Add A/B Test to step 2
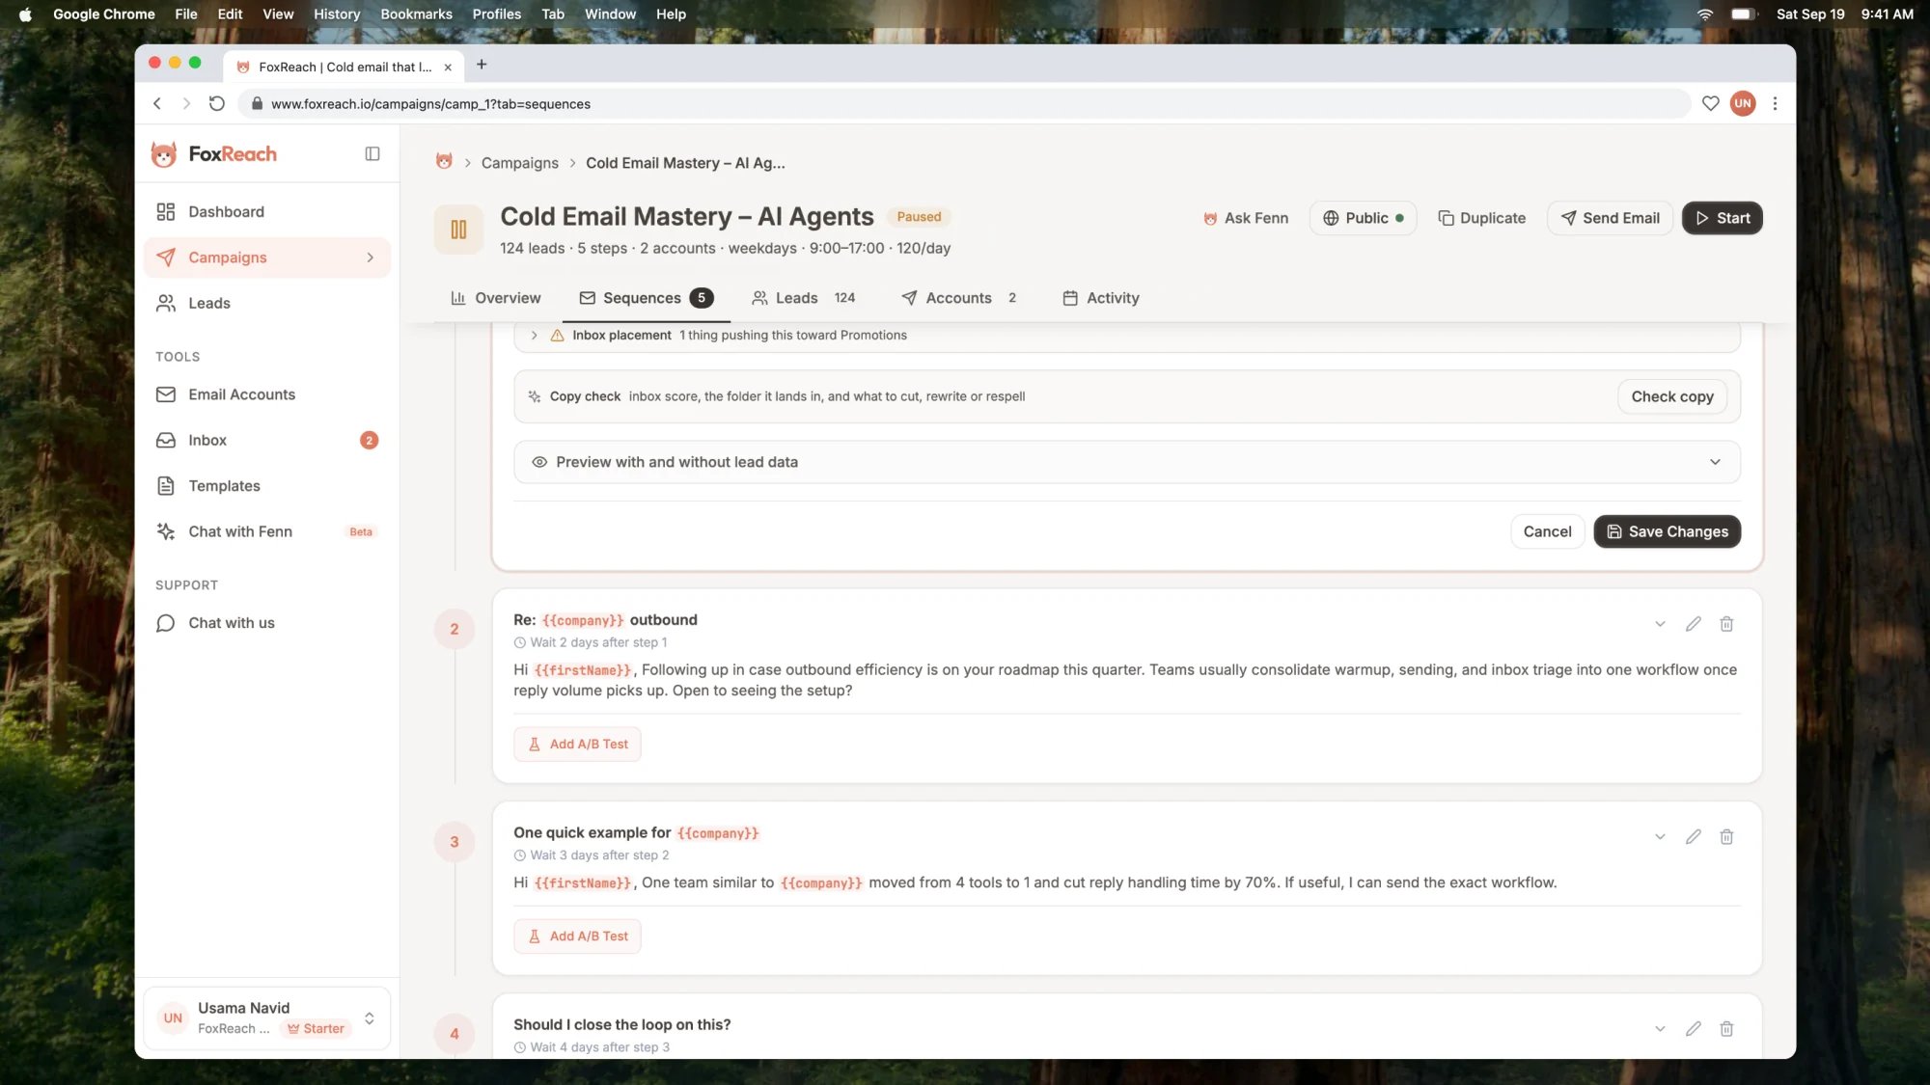This screenshot has width=1930, height=1085. click(577, 744)
